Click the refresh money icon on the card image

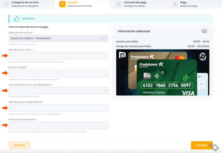click(x=203, y=57)
